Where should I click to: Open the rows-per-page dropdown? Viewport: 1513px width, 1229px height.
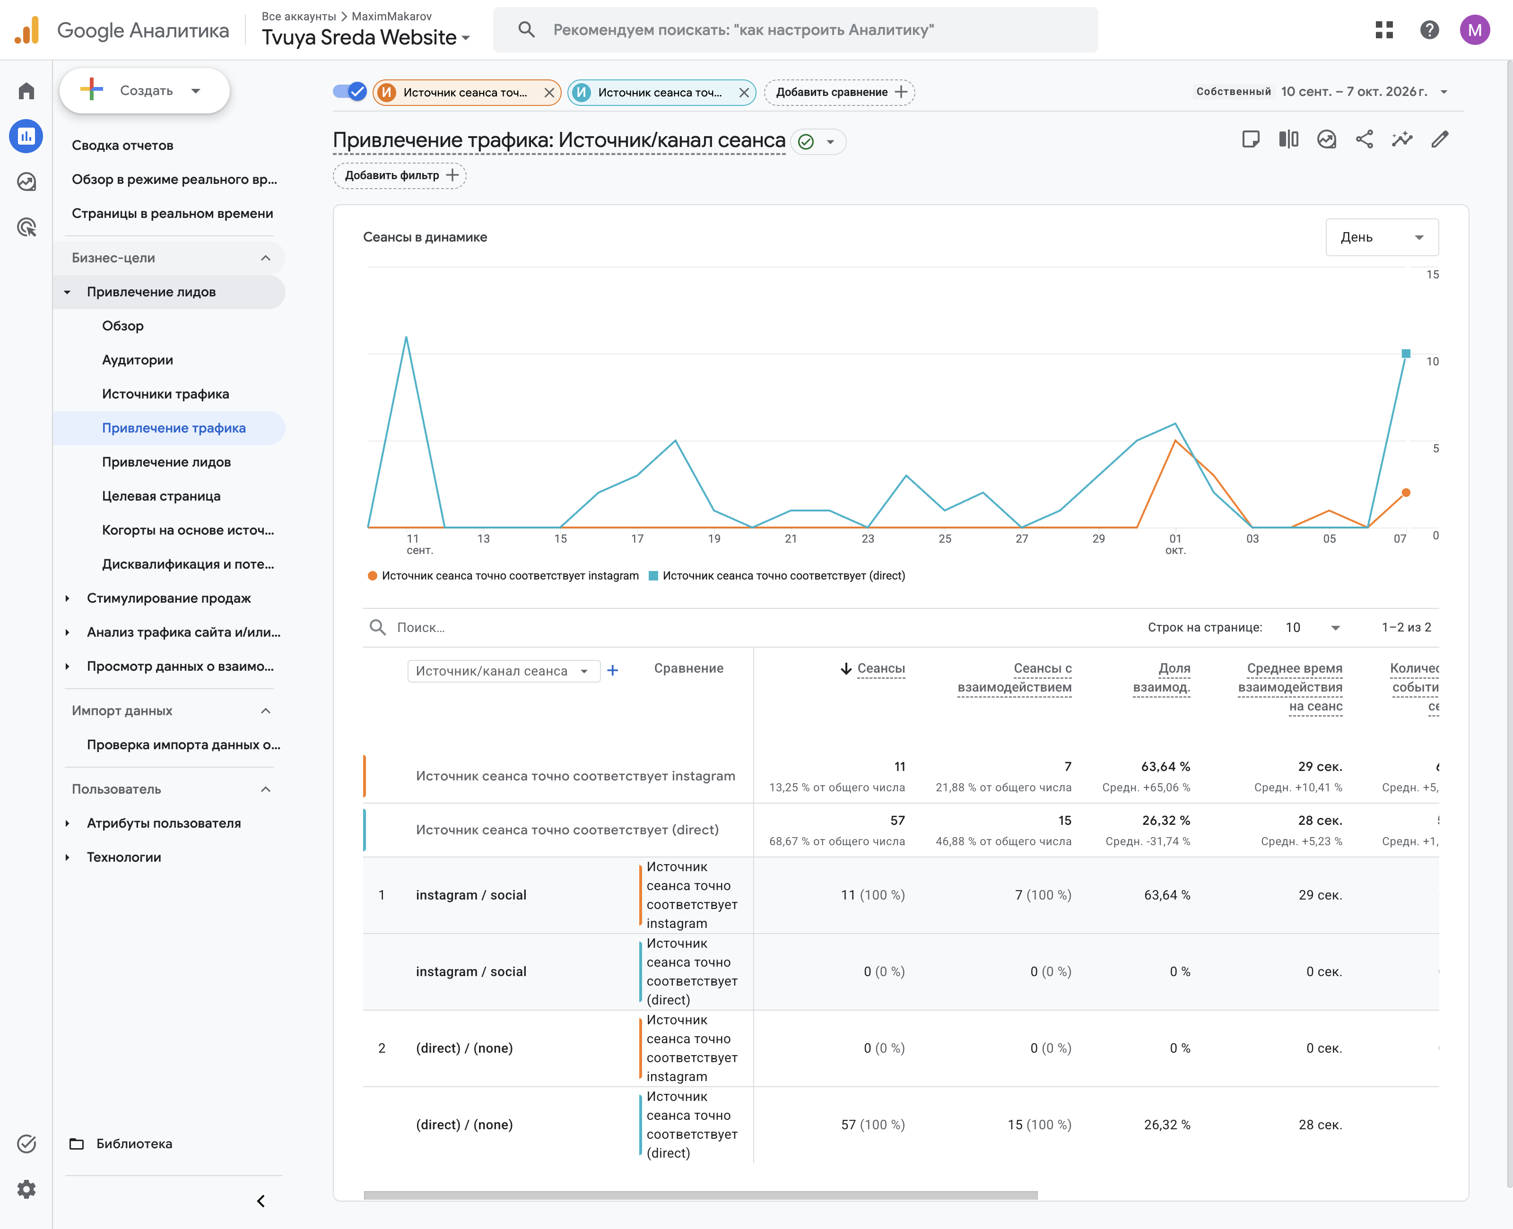point(1313,627)
